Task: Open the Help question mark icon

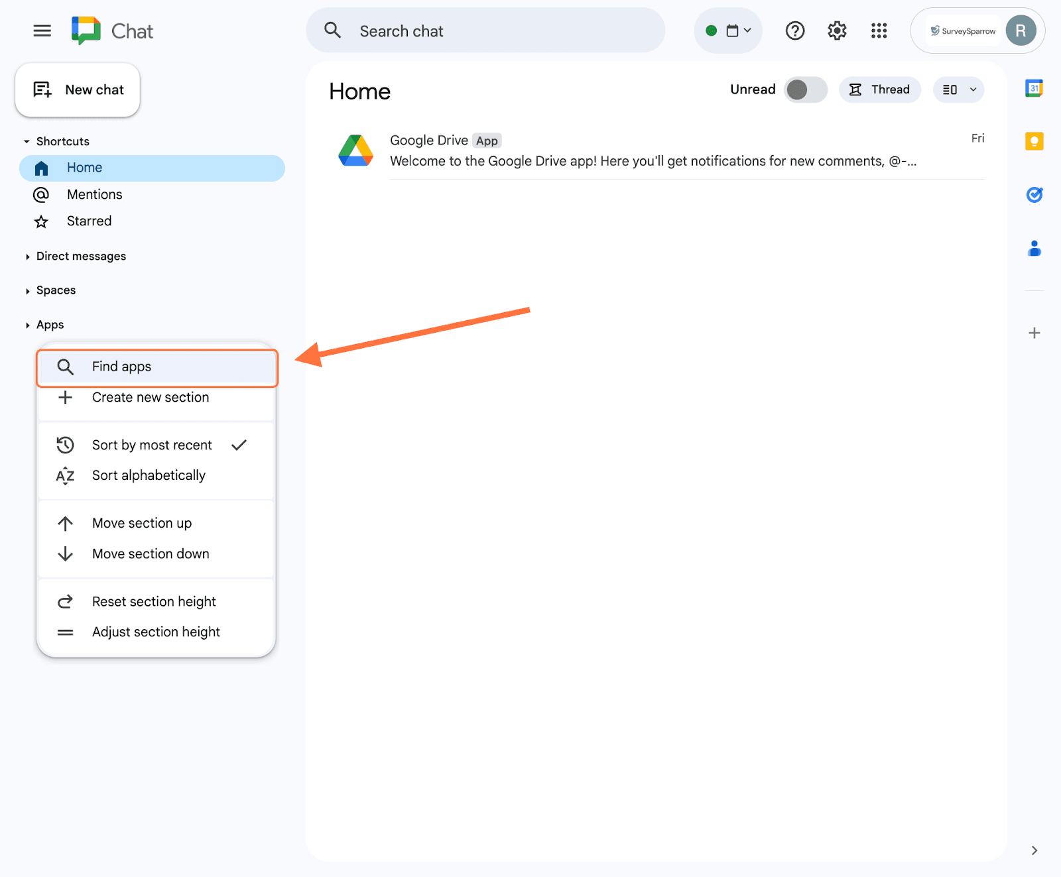Action: [x=794, y=30]
